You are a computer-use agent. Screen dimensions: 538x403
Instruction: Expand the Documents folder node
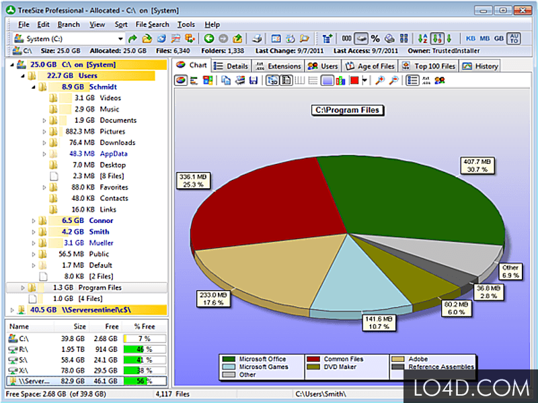pyautogui.click(x=44, y=121)
